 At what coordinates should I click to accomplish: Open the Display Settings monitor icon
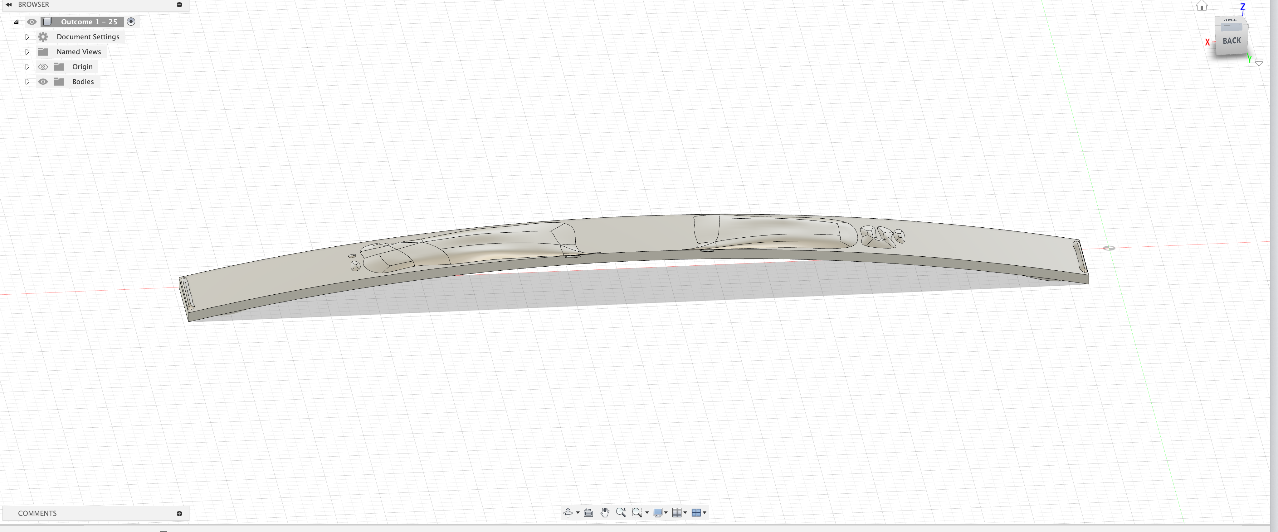658,513
